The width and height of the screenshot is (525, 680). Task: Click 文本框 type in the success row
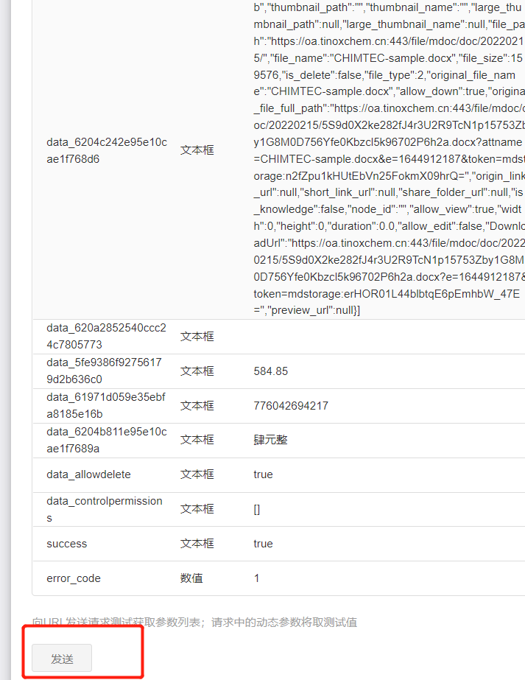pos(197,544)
